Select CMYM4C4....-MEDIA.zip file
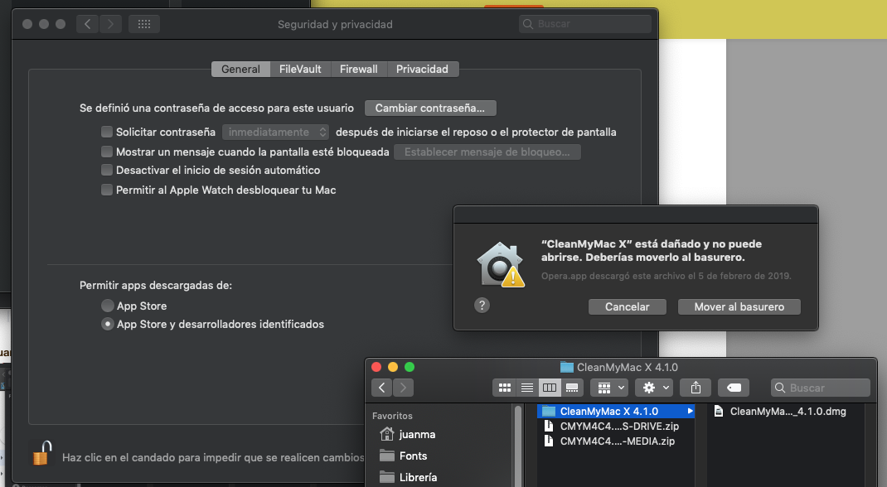Screen dimensions: 887x487 pos(615,441)
